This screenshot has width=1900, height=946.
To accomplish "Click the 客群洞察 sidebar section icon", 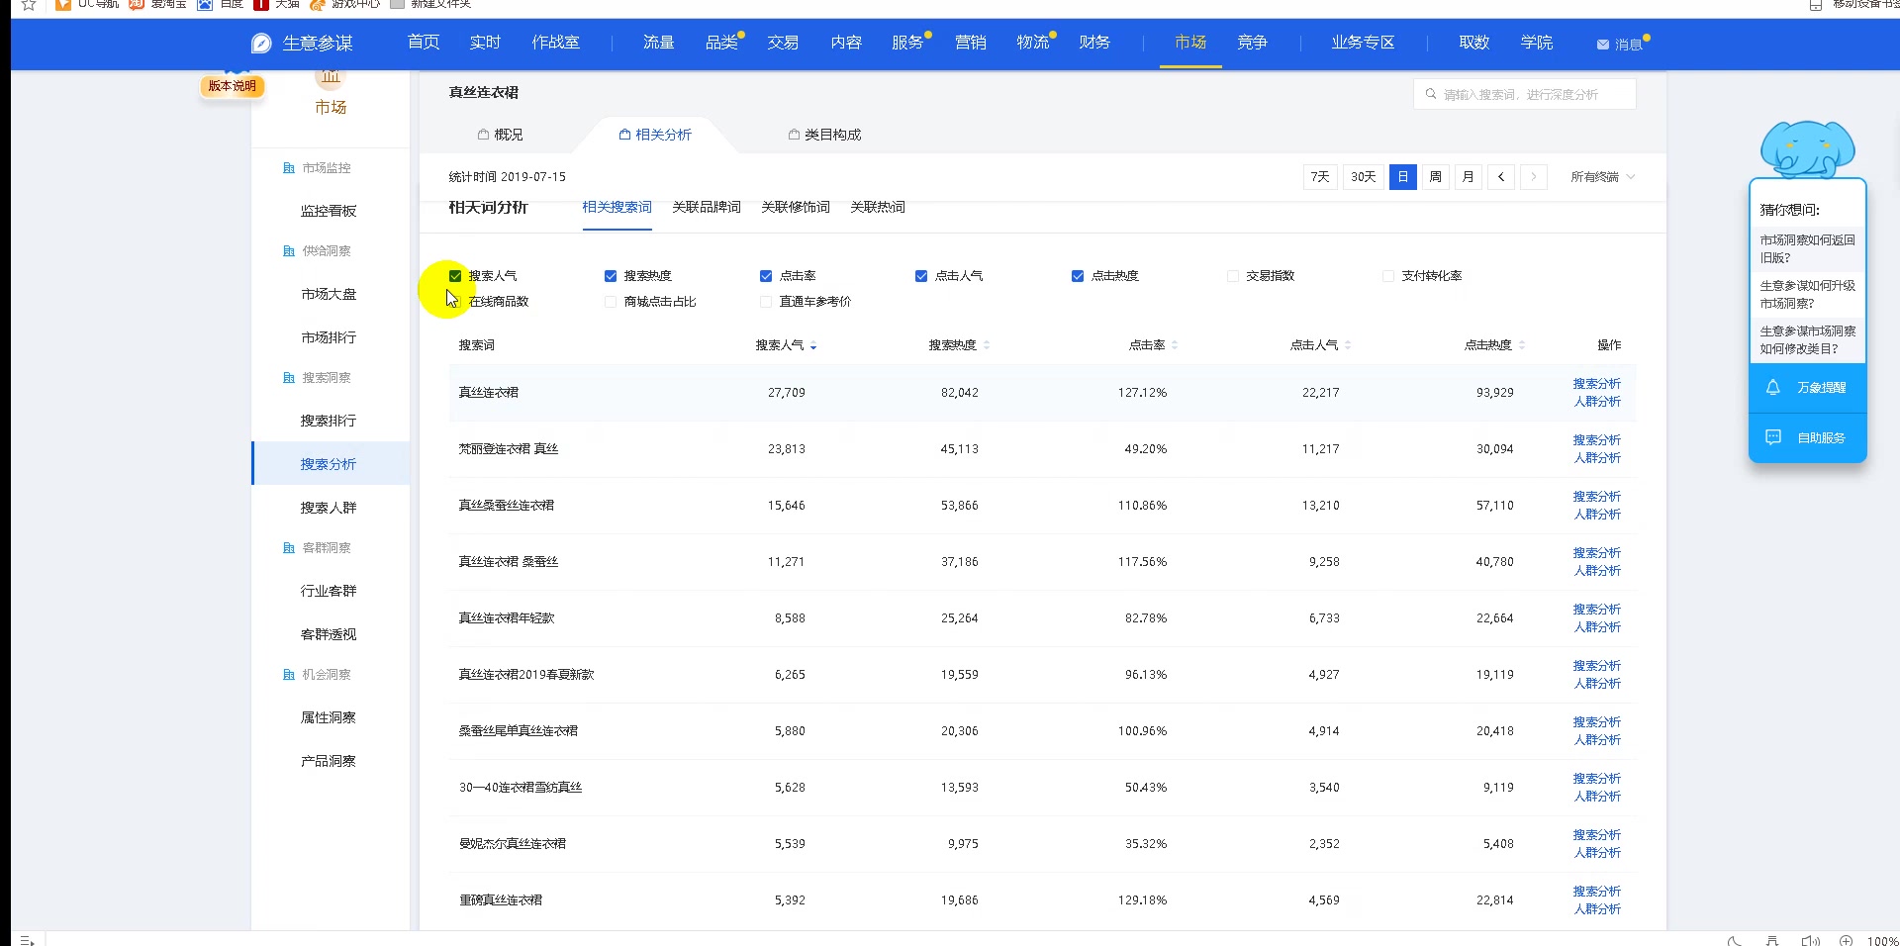I will tap(287, 547).
